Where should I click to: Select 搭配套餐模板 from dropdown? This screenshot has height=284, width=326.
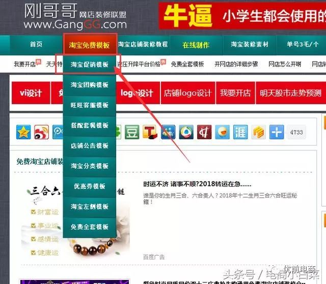(90, 125)
